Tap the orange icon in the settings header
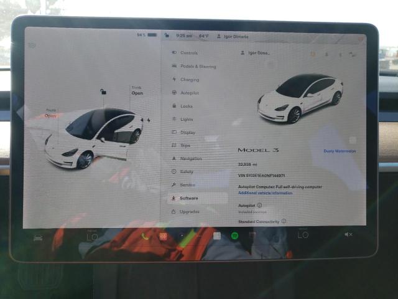 coord(313,54)
